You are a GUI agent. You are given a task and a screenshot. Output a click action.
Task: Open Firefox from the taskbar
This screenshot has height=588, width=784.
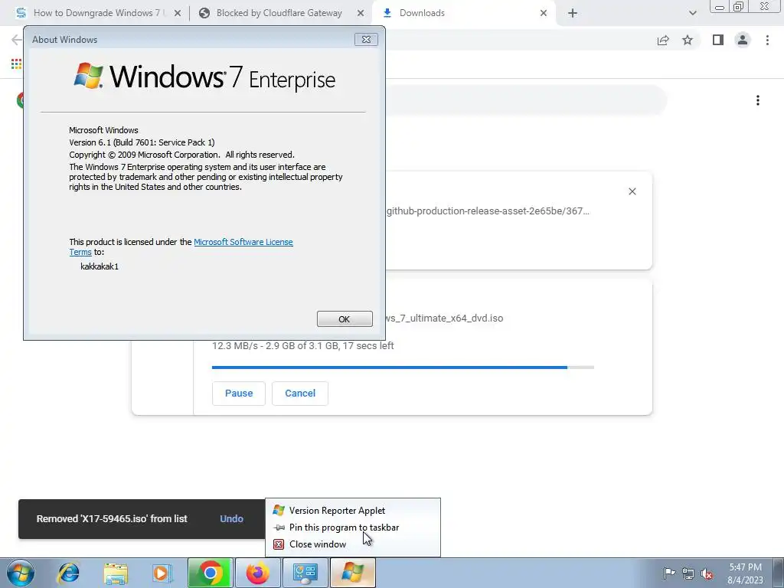point(258,573)
